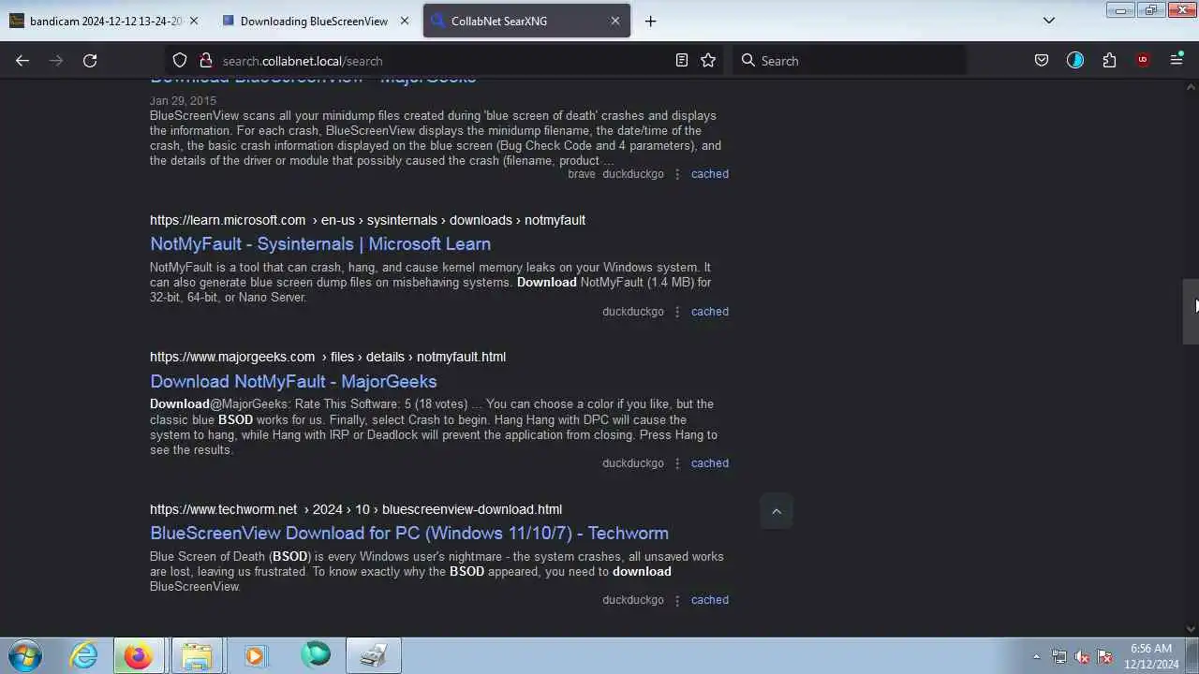
Task: Click the muted volume tray icon
Action: click(x=1082, y=657)
